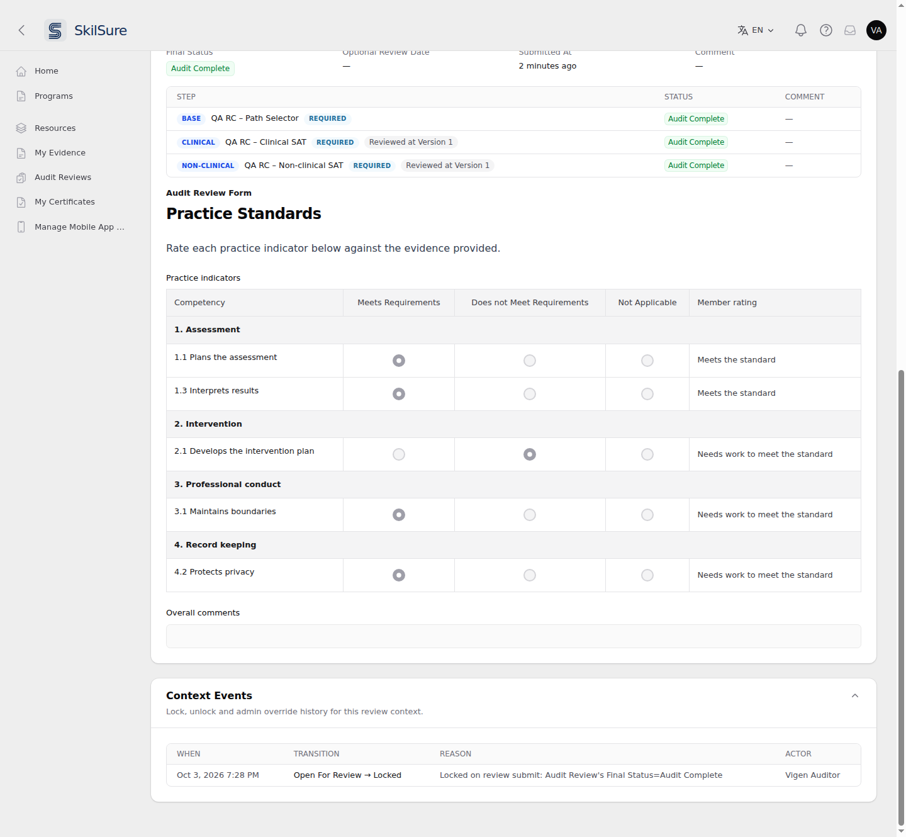Select Meets Requirements for 1.1 Plans the assessment
Image resolution: width=906 pixels, height=837 pixels.
click(399, 361)
